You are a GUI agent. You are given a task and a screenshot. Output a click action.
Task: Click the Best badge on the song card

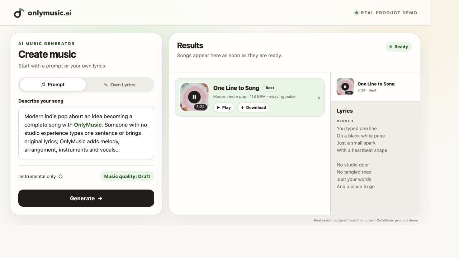tap(270, 88)
